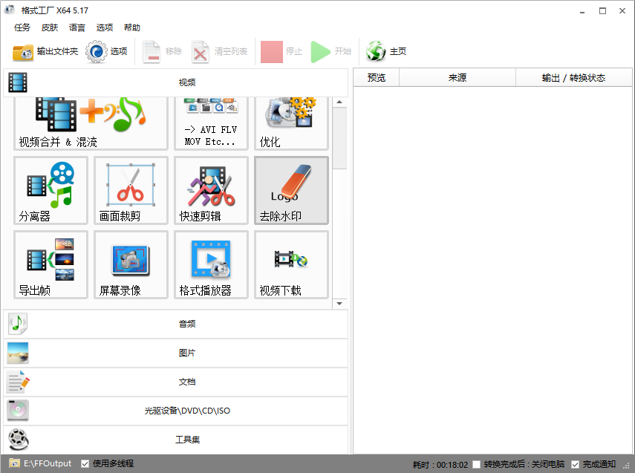The image size is (635, 473).
Task: Open the 皮肤 skin menu
Action: pyautogui.click(x=50, y=27)
